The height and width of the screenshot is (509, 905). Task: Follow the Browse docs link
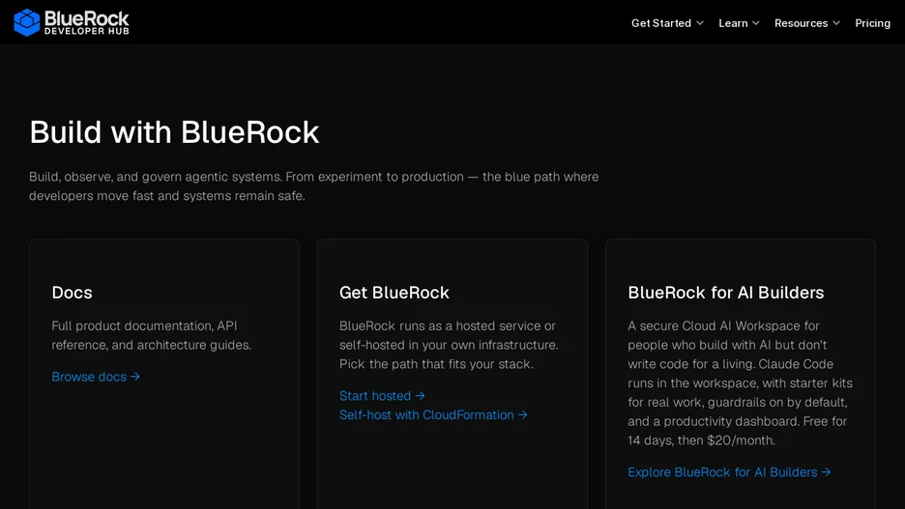click(x=96, y=377)
